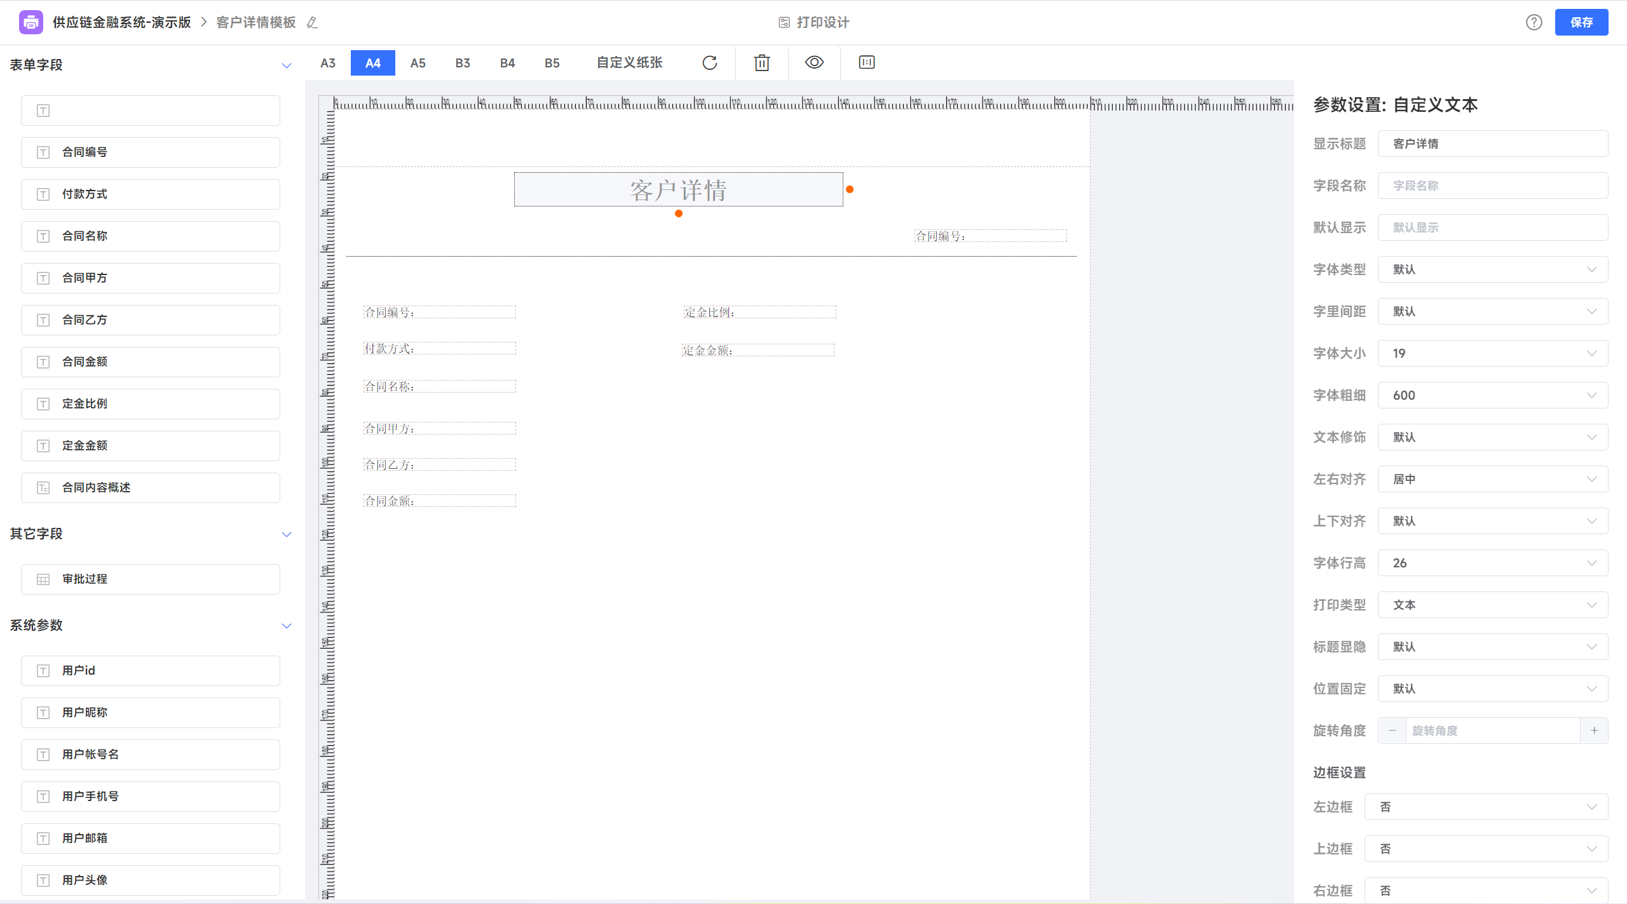1627x904 pixels.
Task: Open 文本修饰 dropdown
Action: (1493, 437)
